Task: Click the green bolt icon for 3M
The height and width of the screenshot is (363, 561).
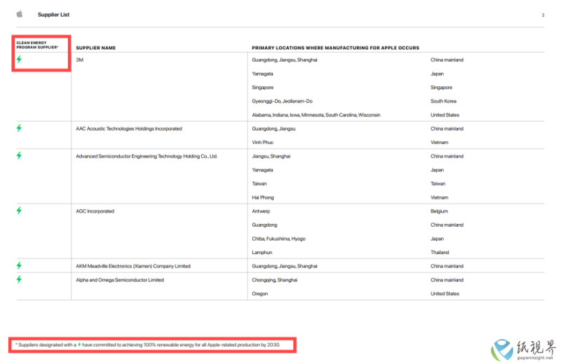Action: point(20,59)
